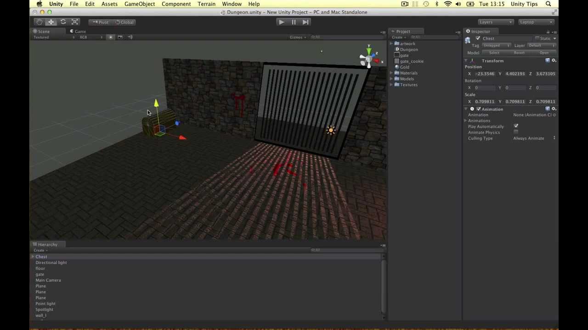This screenshot has height=330, width=588.
Task: Select the Rotate tool
Action: point(63,22)
